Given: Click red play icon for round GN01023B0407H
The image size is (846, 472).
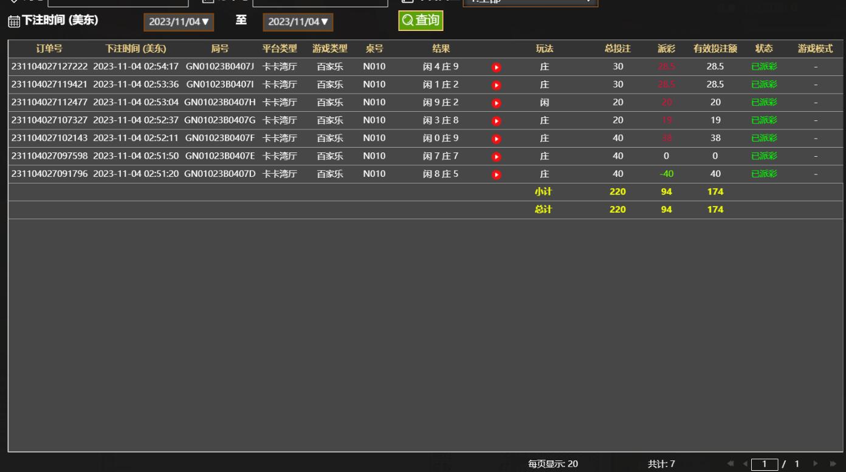Looking at the screenshot, I should (497, 103).
